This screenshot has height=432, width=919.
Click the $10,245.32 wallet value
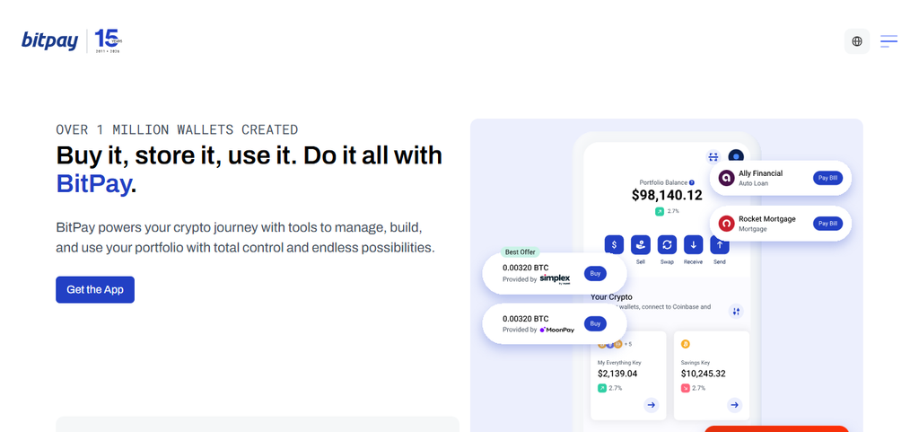click(703, 374)
